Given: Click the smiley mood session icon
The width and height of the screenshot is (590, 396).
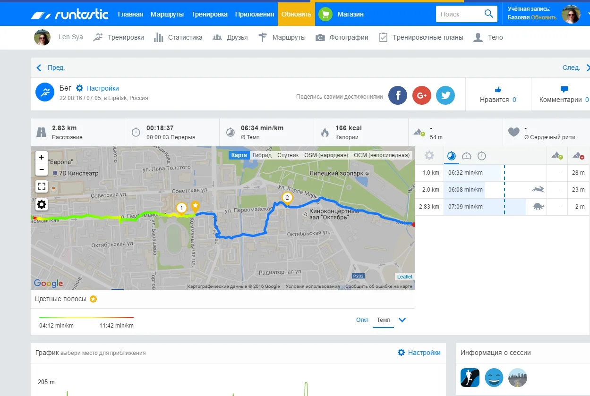Looking at the screenshot, I should (494, 378).
